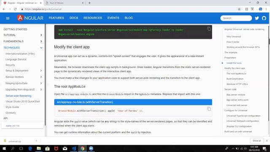
Task: Open API sidebar link
Action: pyautogui.click(x=5, y=118)
